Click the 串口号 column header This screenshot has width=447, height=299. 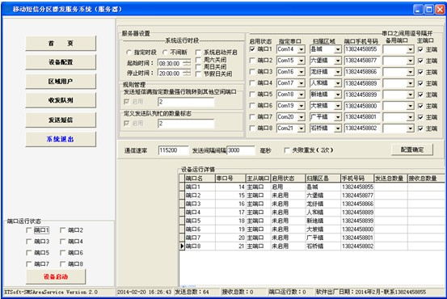click(230, 179)
